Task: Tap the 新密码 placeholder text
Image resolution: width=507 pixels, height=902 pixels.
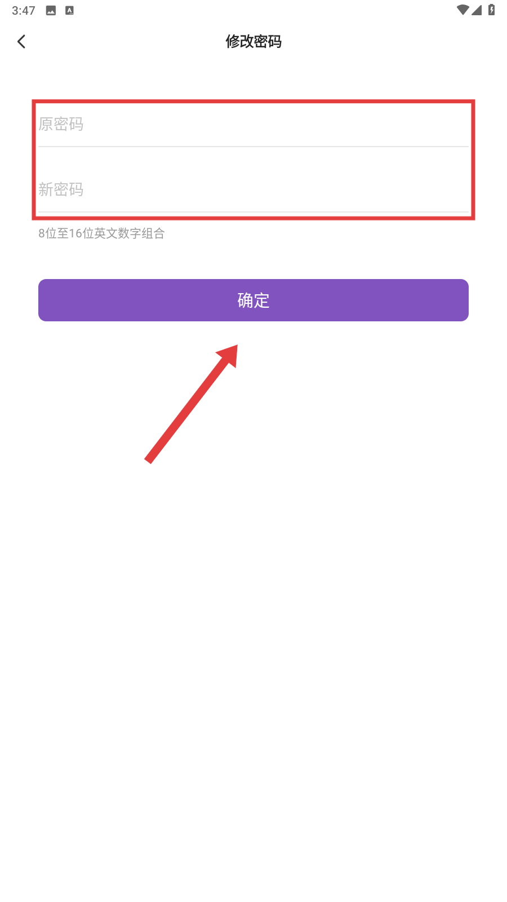Action: (x=61, y=189)
